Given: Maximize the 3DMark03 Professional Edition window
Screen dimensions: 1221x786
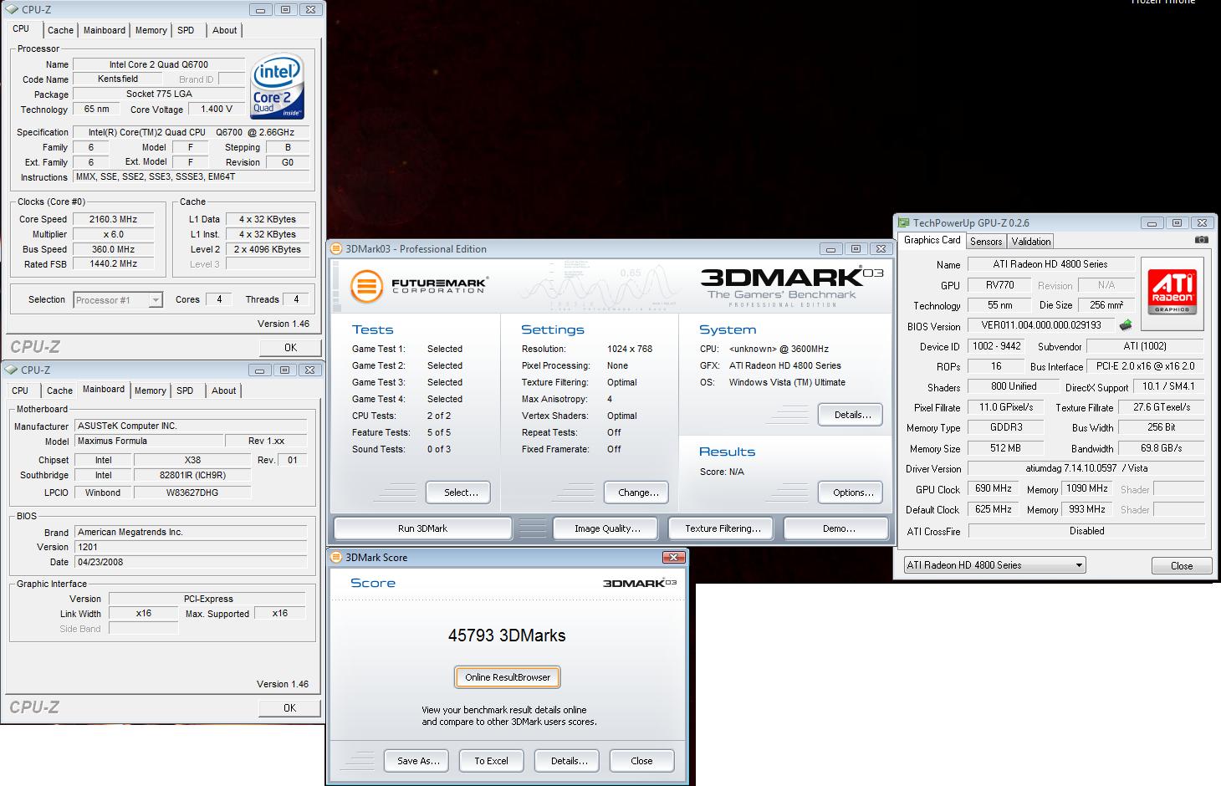Looking at the screenshot, I should [x=856, y=248].
